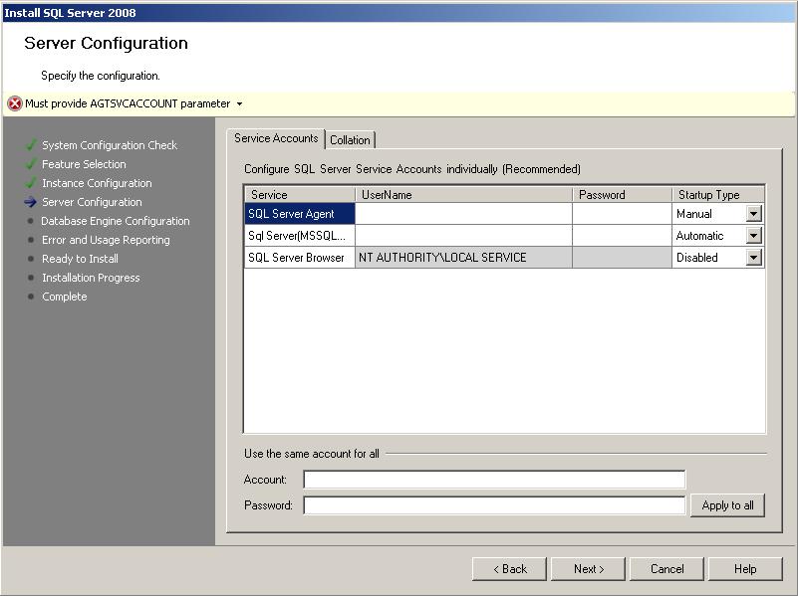This screenshot has height=596, width=798.
Task: Click the Server Configuration step in sidebar
Action: click(x=92, y=202)
